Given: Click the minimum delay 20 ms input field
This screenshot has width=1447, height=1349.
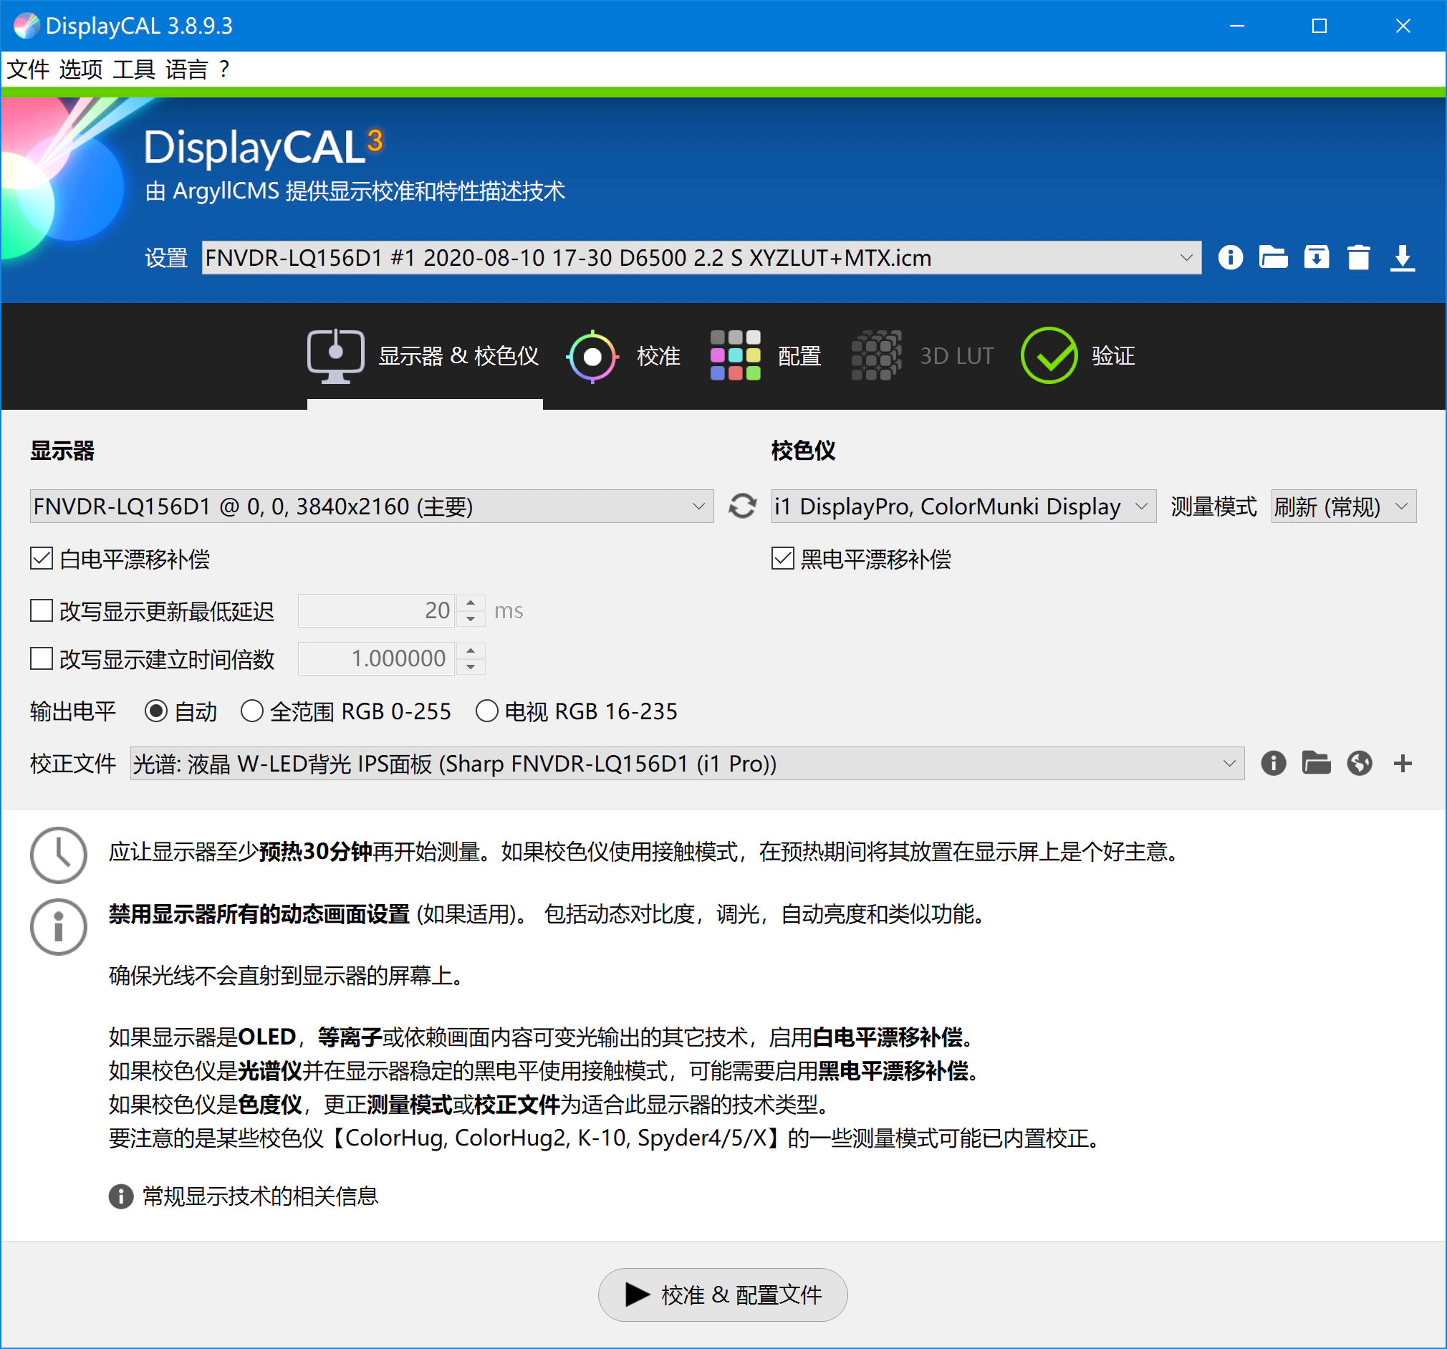Looking at the screenshot, I should tap(377, 610).
